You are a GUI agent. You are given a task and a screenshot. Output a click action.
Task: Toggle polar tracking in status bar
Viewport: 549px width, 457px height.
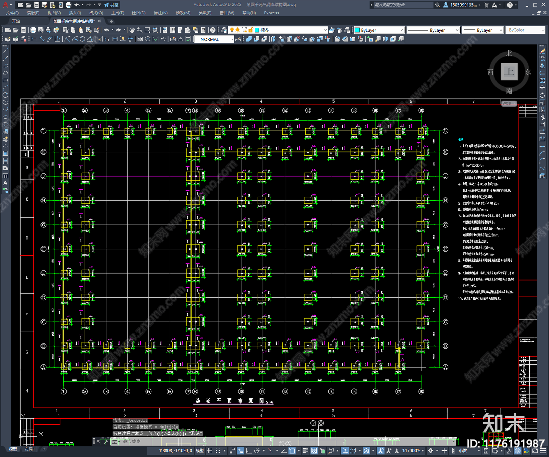click(256, 450)
